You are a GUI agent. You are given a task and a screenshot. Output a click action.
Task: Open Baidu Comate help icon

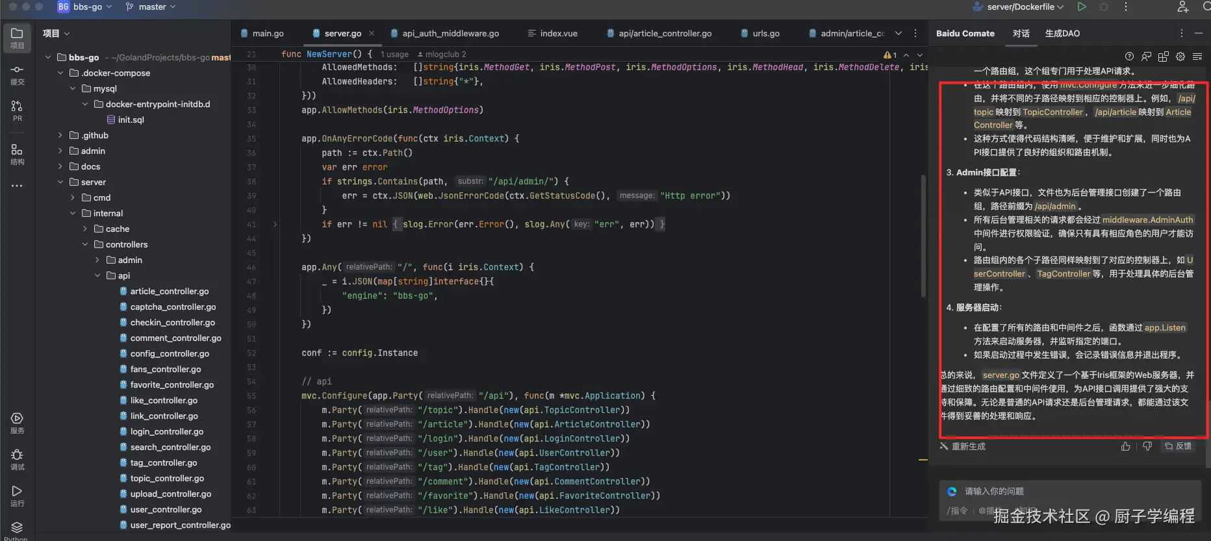(x=1129, y=57)
